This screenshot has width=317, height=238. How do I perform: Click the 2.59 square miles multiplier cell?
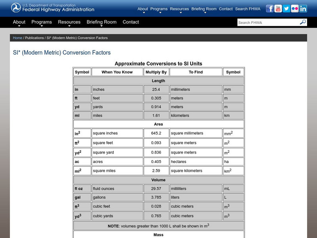pyautogui.click(x=156, y=171)
